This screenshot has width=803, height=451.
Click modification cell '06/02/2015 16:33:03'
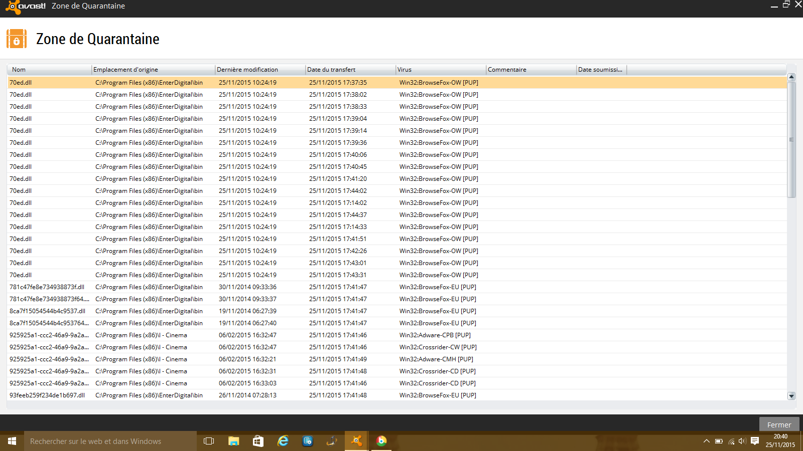tap(247, 383)
